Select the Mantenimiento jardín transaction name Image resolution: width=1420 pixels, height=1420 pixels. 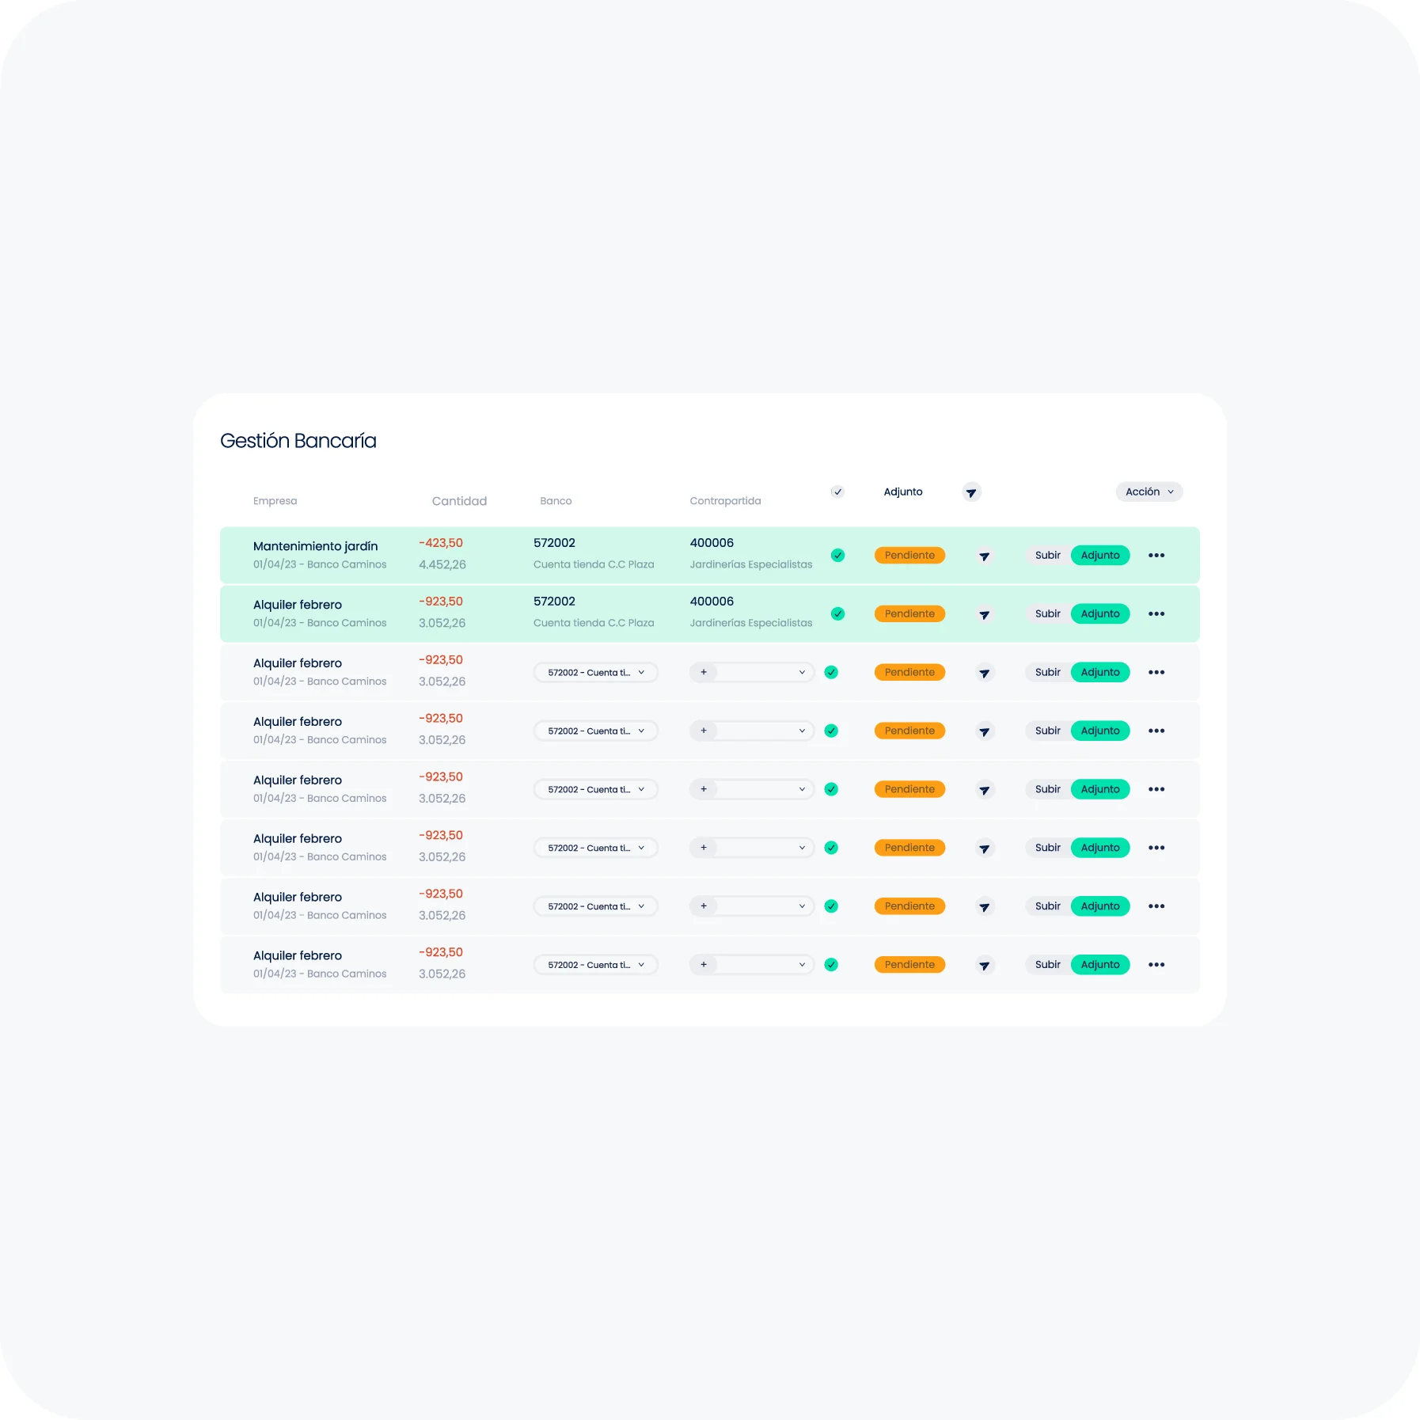tap(315, 546)
